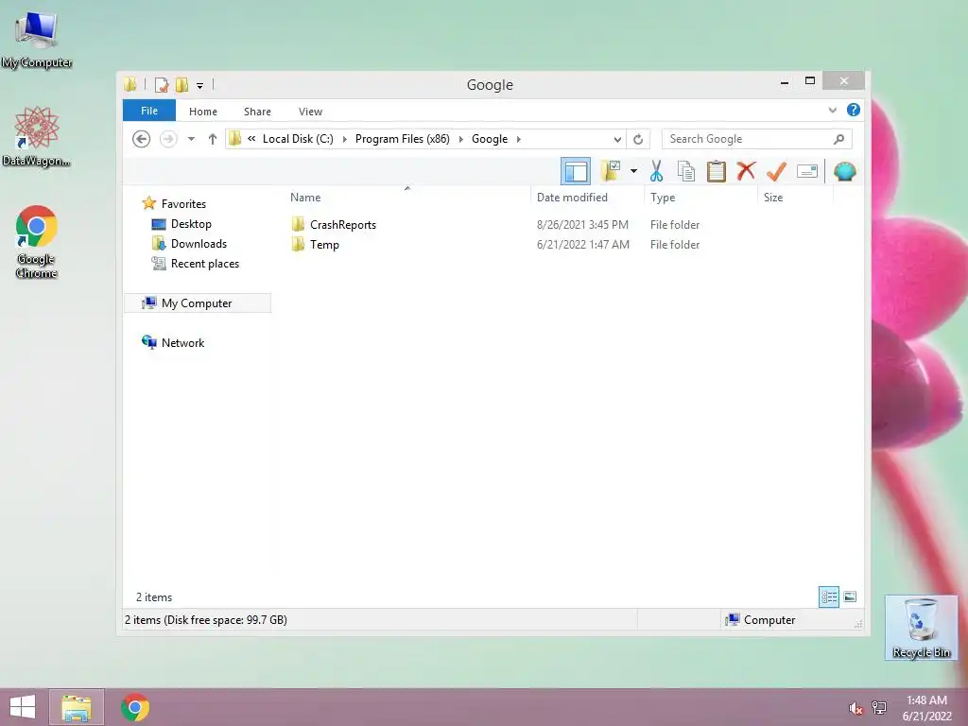968x726 pixels.
Task: Click the Email envelope toolbar icon
Action: 807,171
